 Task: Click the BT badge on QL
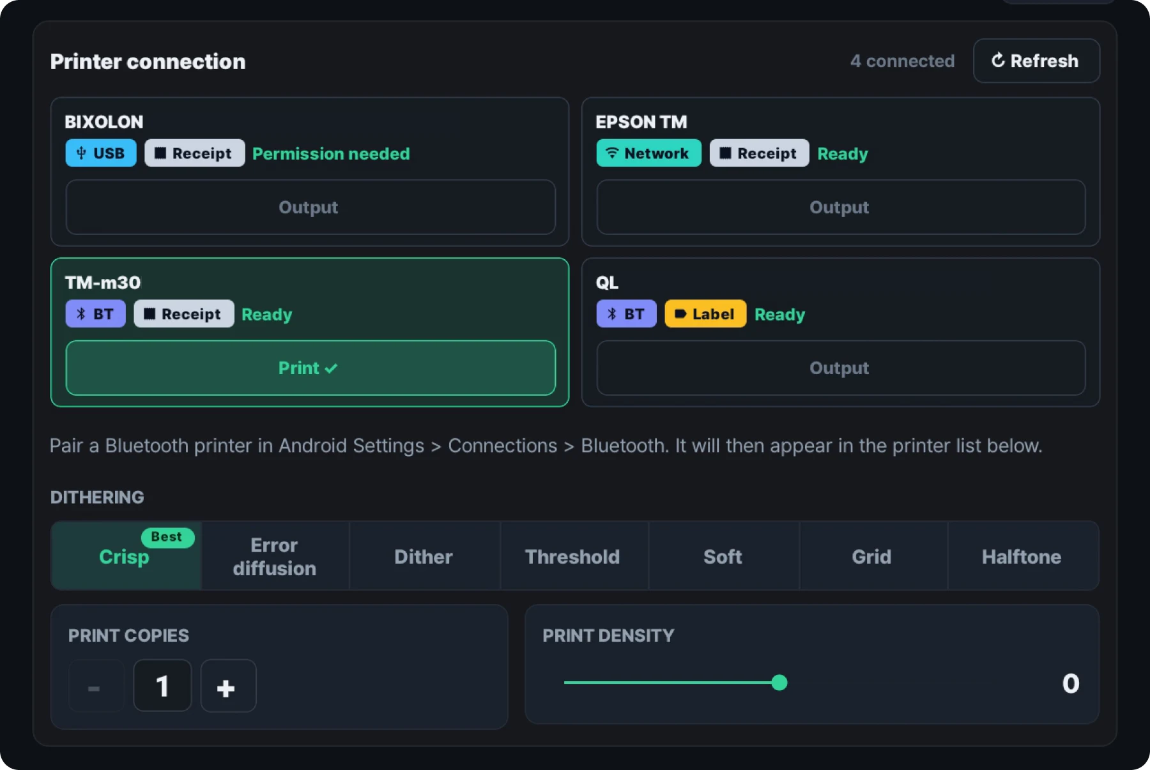(x=626, y=314)
